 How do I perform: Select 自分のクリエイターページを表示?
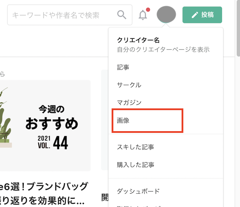point(163,50)
